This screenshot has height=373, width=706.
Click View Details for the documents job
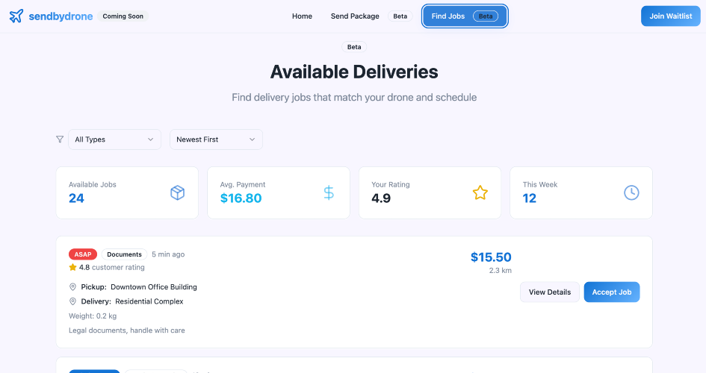click(x=549, y=292)
